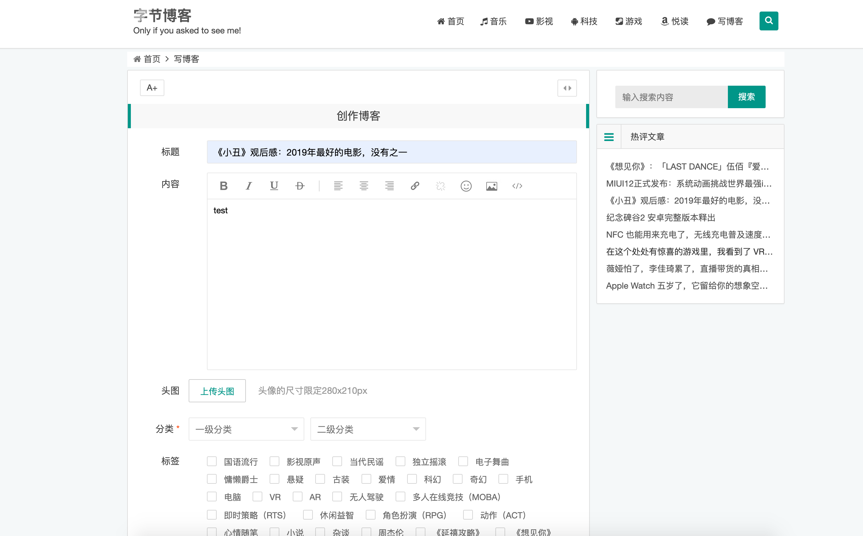Click the remove-link (unlink) icon
This screenshot has width=863, height=536.
point(441,186)
